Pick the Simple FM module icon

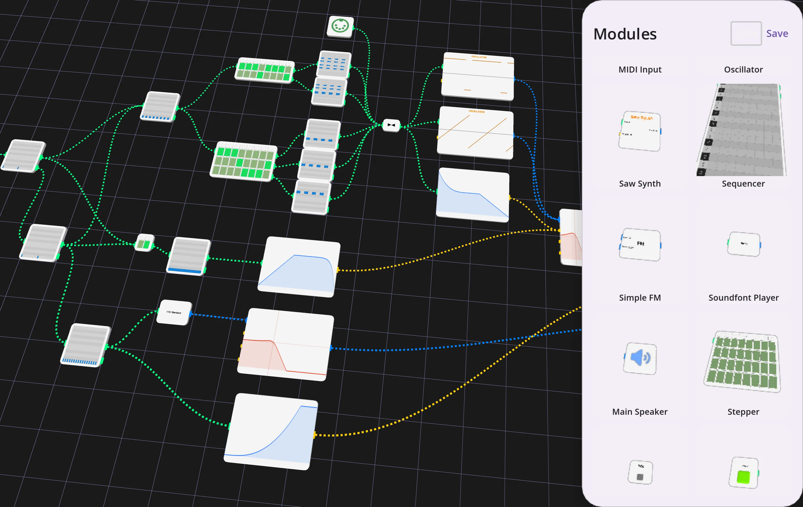coord(640,244)
